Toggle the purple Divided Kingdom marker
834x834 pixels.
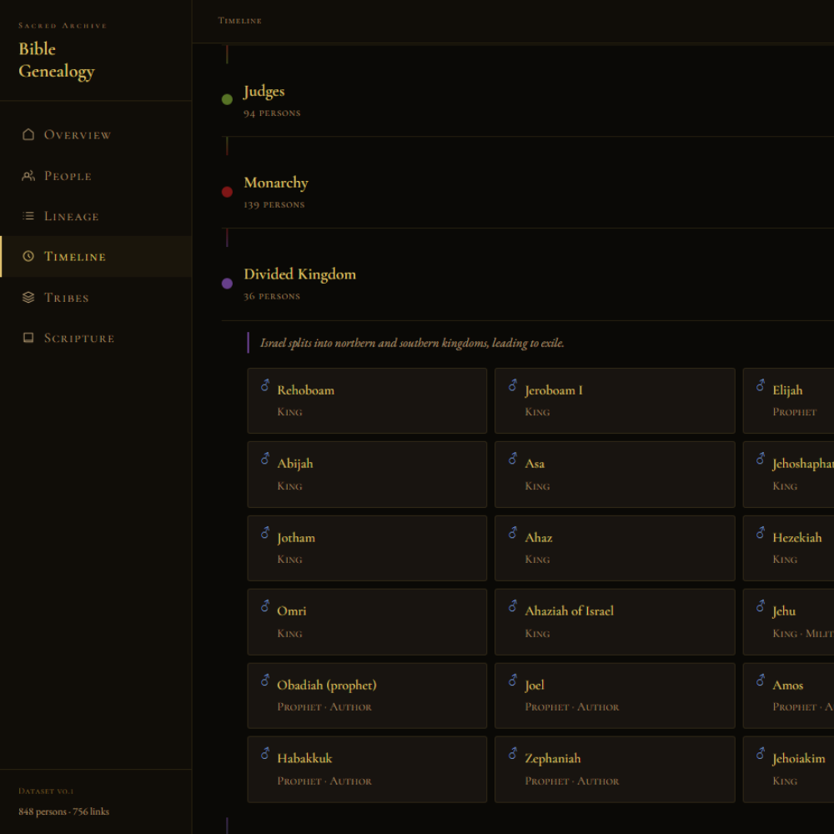click(x=227, y=283)
